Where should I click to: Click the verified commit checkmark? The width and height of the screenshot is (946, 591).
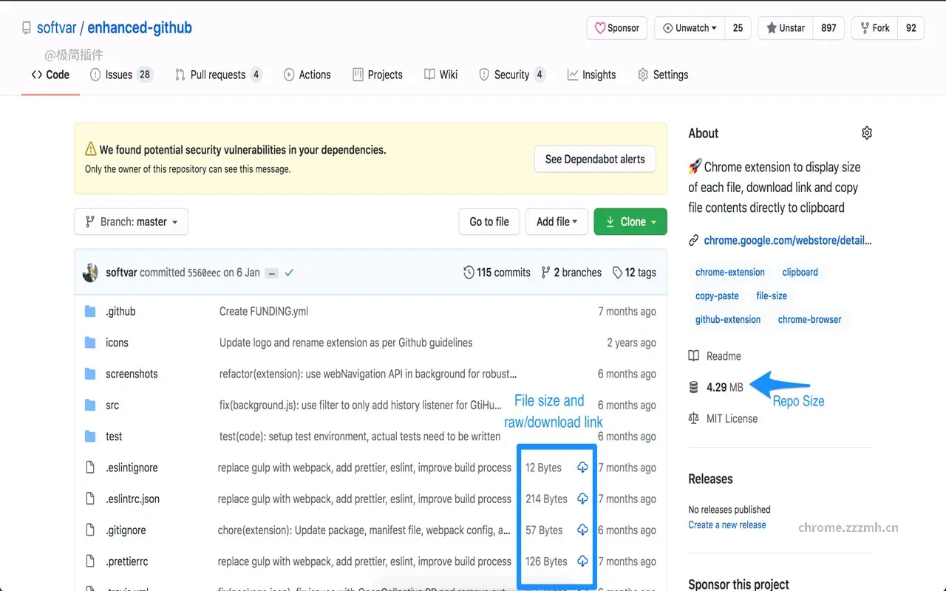click(x=288, y=272)
